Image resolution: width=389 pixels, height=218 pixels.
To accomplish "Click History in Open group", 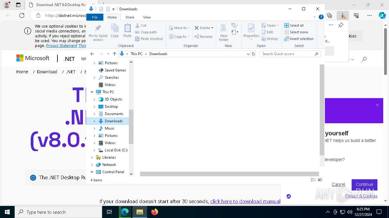I will pyautogui.click(x=270, y=39).
